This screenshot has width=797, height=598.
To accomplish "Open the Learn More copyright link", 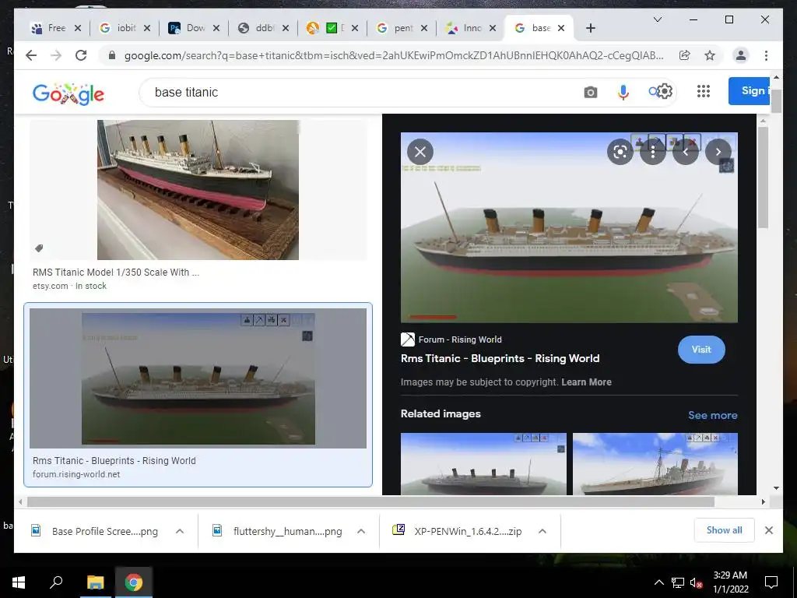I will tap(586, 382).
